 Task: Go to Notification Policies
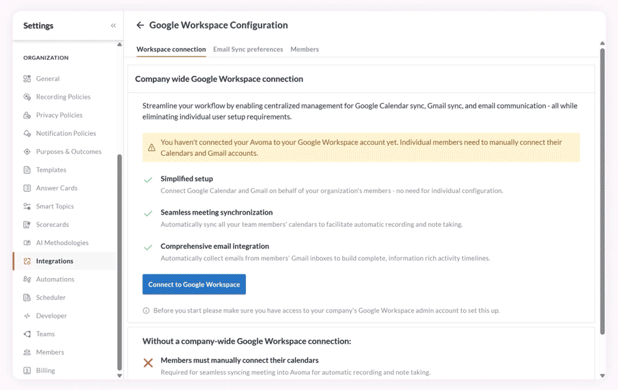(x=65, y=133)
